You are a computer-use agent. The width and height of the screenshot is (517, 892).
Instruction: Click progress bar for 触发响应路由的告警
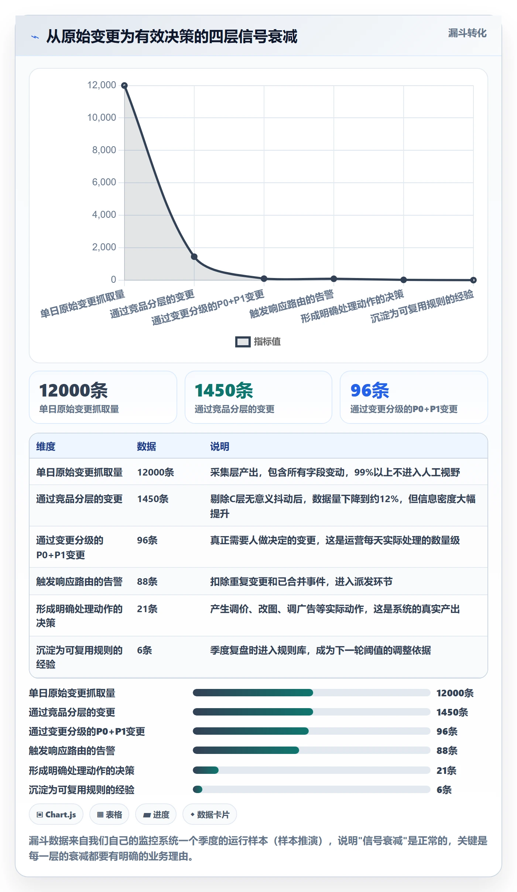coord(311,750)
